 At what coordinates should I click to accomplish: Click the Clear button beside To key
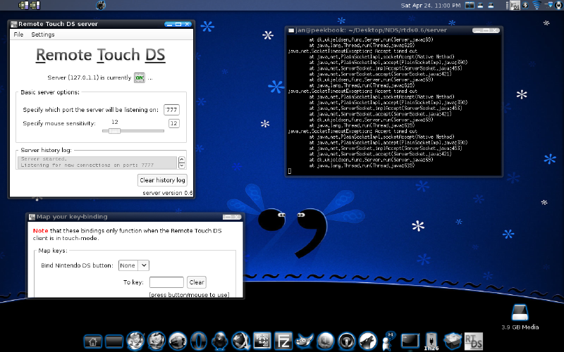197,282
